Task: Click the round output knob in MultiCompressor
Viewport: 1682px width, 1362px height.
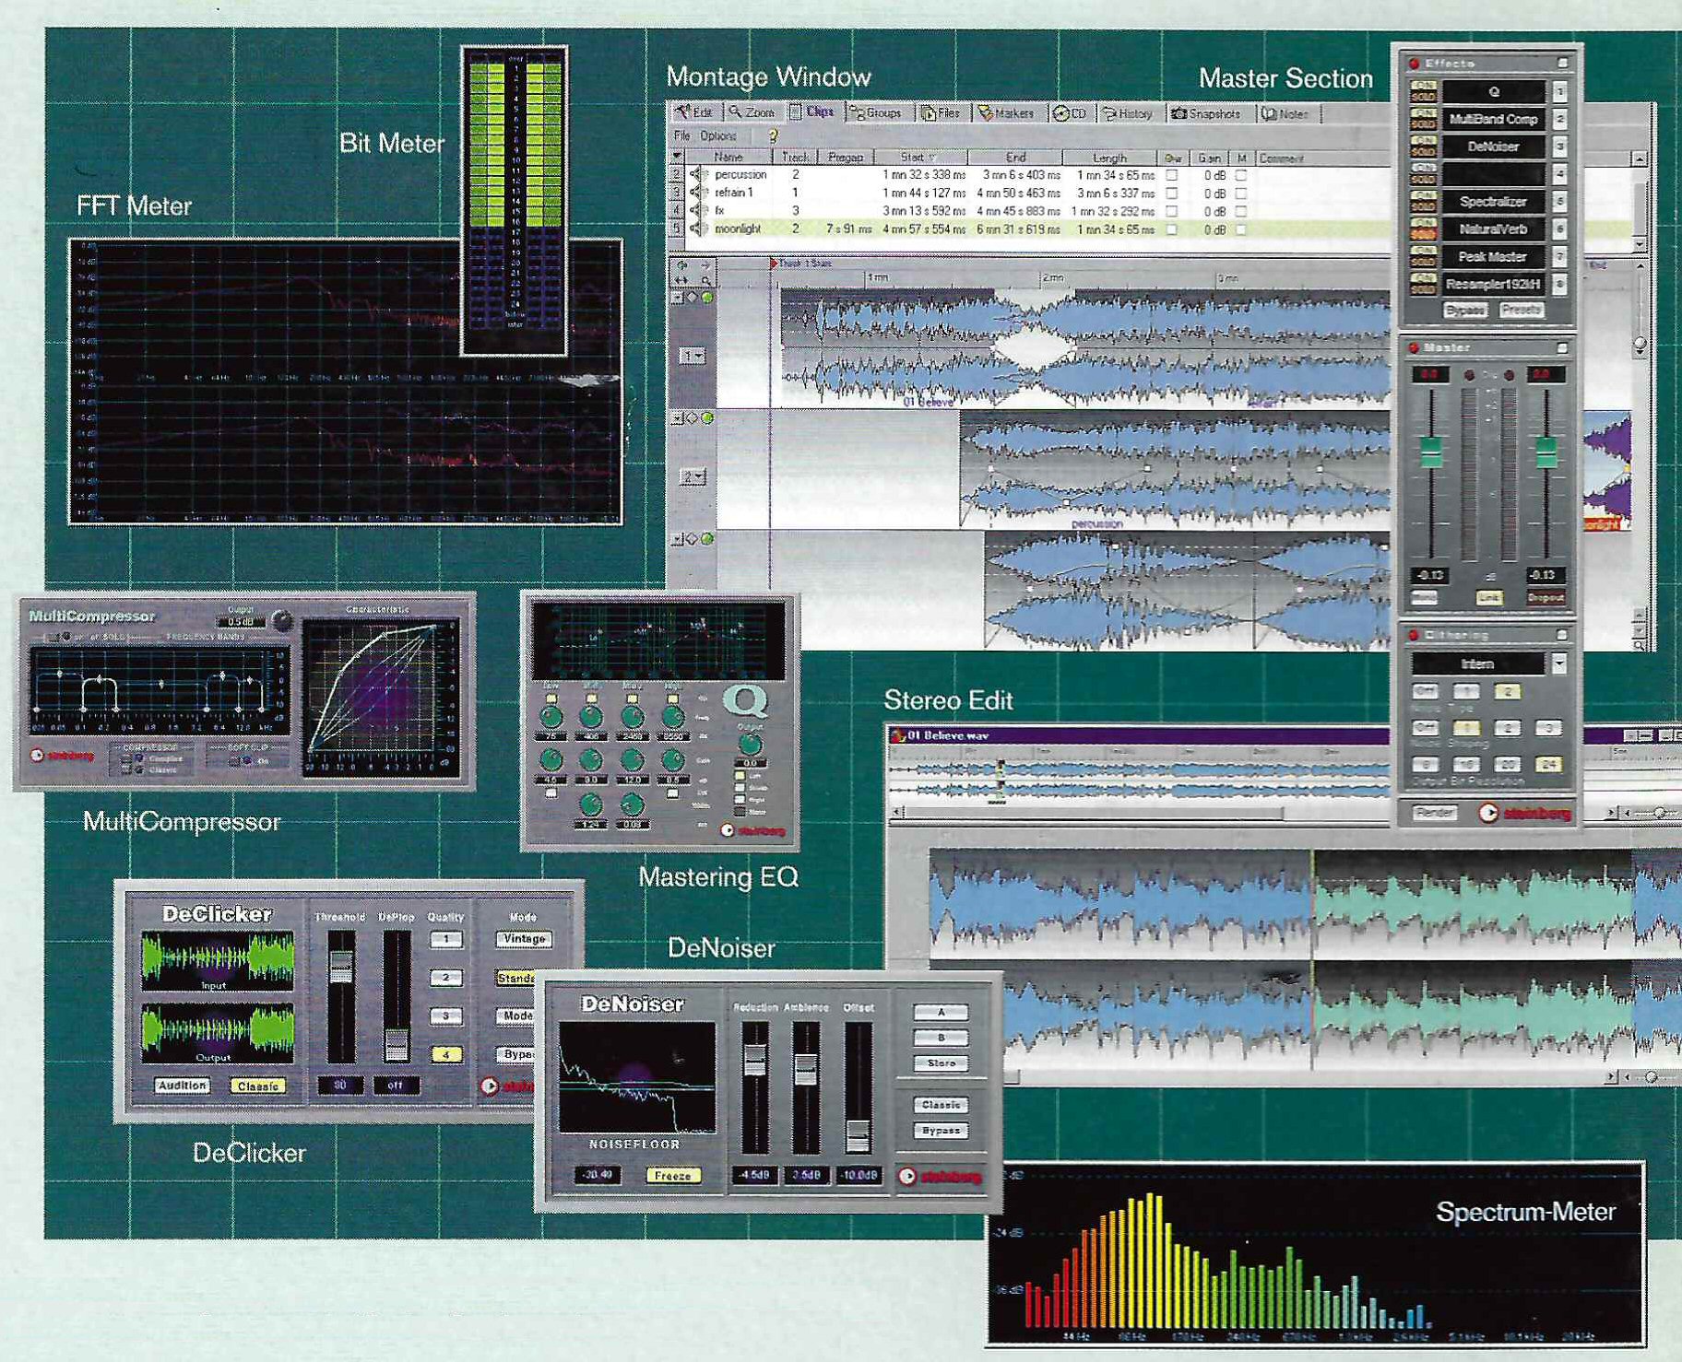Action: tap(282, 621)
